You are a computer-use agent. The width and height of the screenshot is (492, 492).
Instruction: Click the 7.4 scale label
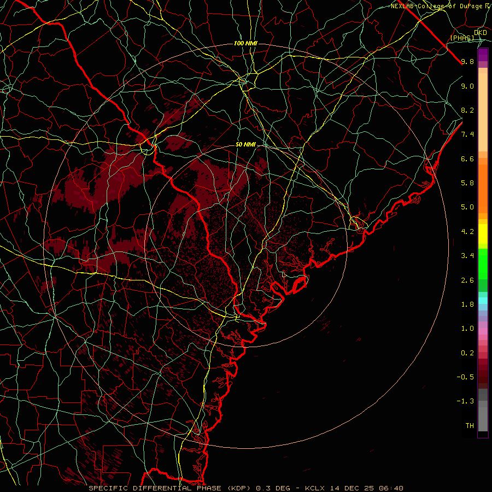point(467,134)
